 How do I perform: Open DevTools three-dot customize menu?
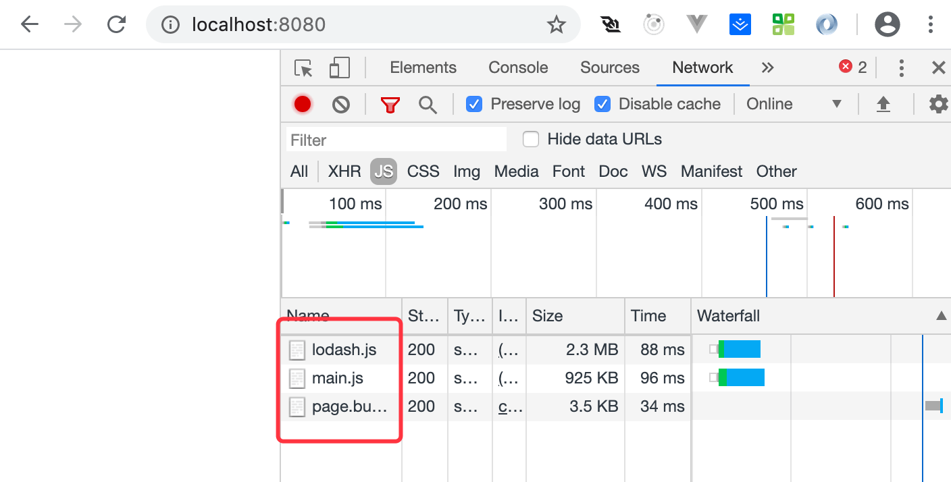coord(901,68)
